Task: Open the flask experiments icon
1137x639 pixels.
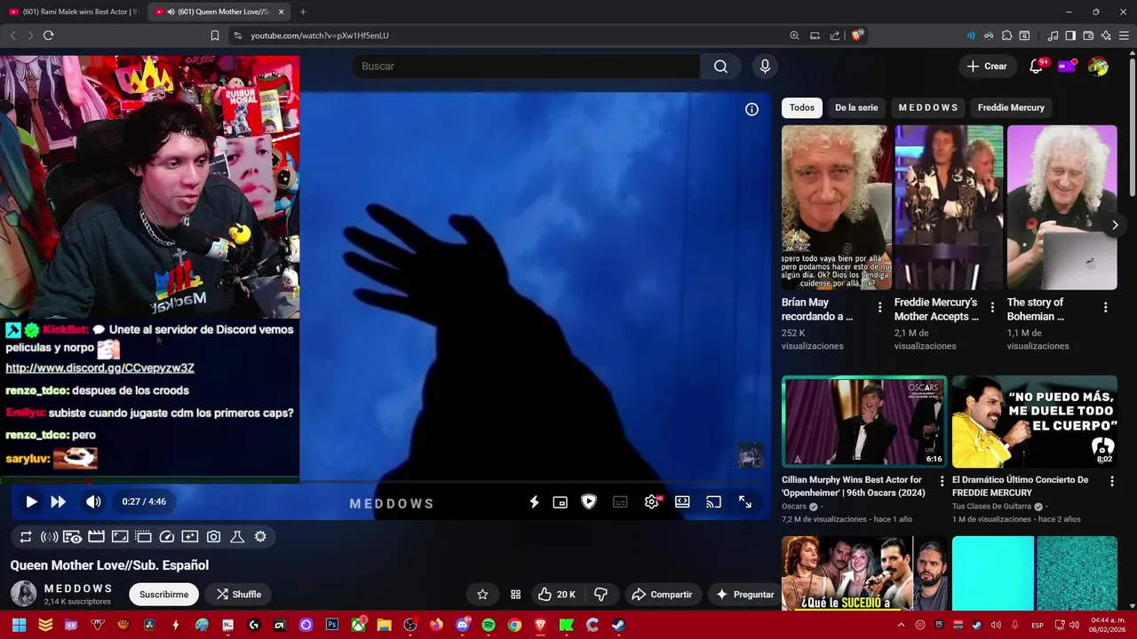Action: [x=237, y=536]
